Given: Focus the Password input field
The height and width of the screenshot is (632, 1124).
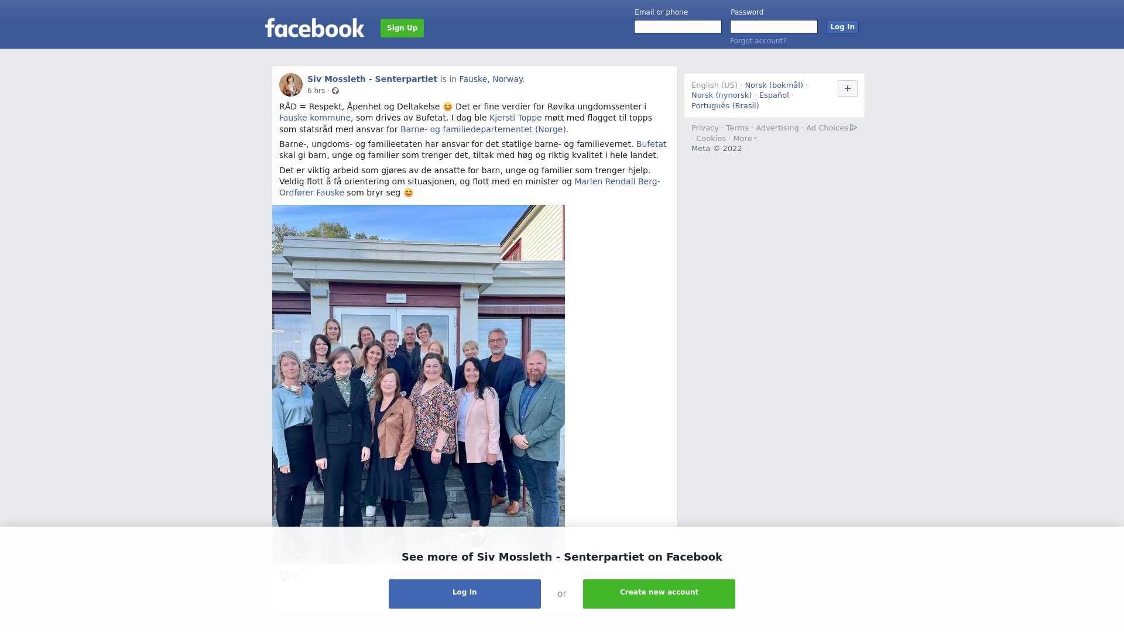Looking at the screenshot, I should 774,27.
